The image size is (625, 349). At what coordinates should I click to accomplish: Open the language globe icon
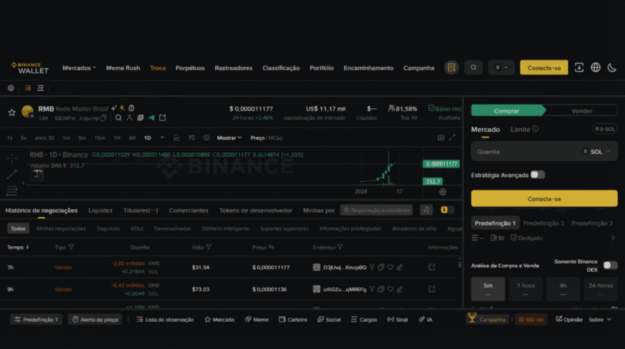click(x=595, y=68)
